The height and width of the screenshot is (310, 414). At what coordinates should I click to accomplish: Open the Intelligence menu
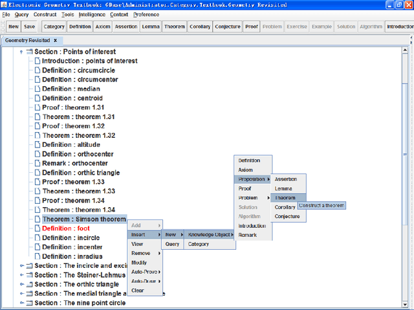click(92, 14)
